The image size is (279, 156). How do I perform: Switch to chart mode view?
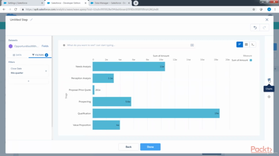(x=239, y=45)
